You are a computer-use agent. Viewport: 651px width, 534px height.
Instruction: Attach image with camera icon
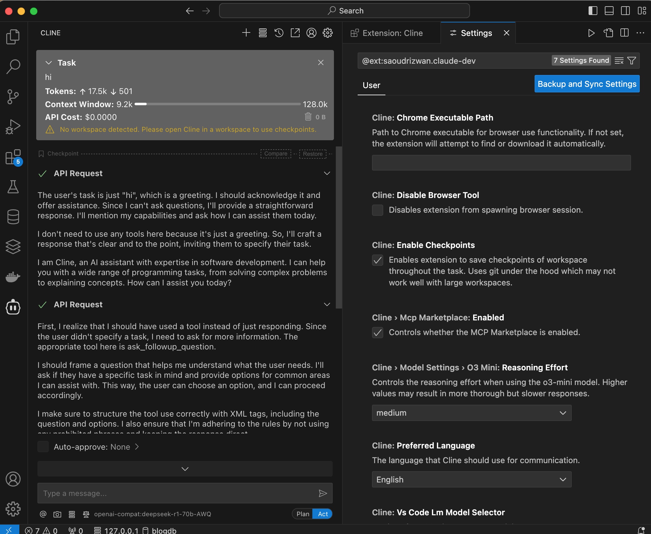tap(57, 514)
